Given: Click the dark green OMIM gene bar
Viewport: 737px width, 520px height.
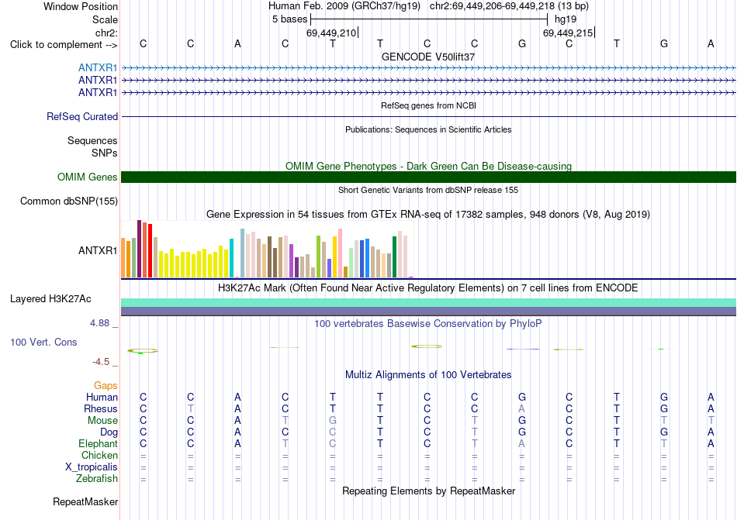Looking at the screenshot, I should pyautogui.click(x=429, y=177).
